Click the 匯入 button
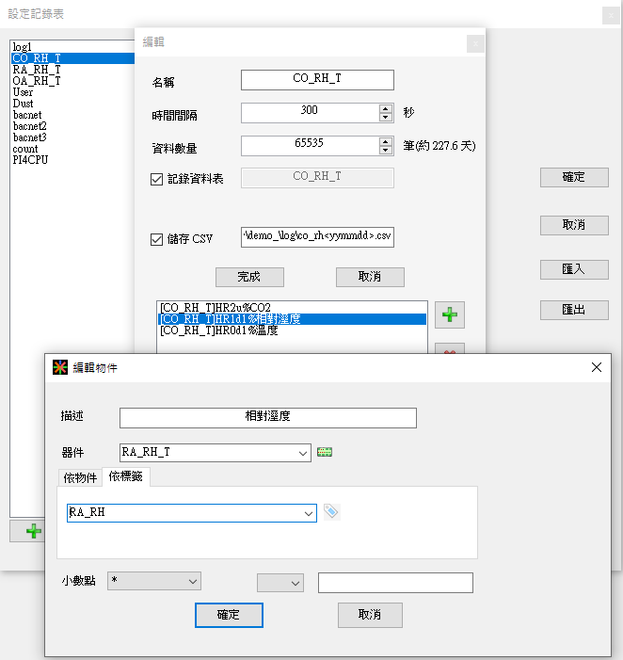The width and height of the screenshot is (623, 660). pos(573,269)
